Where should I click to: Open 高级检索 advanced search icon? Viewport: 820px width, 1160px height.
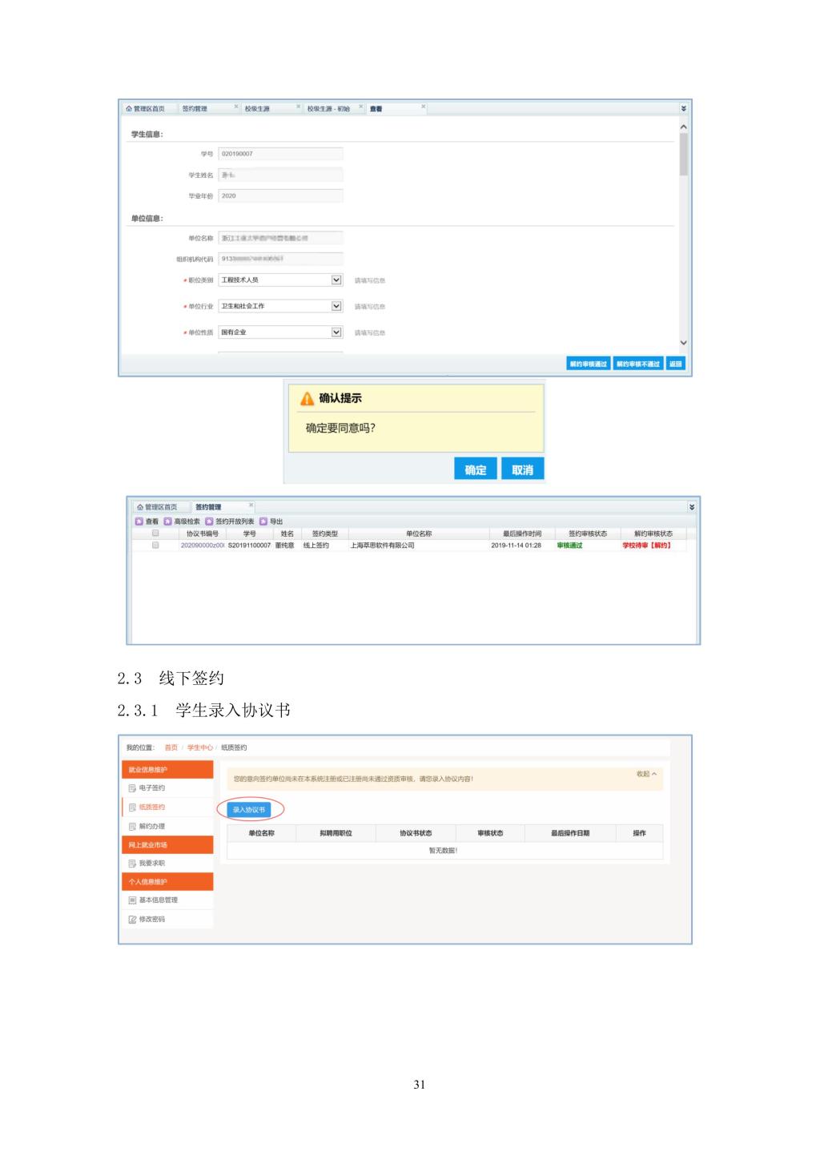pos(168,522)
